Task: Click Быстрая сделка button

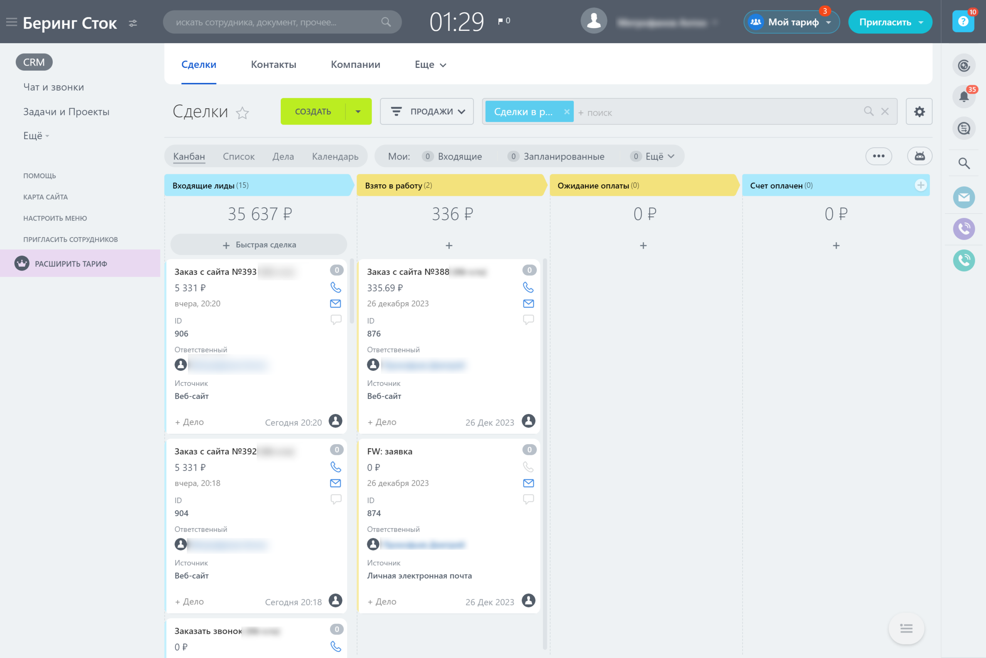Action: point(259,245)
